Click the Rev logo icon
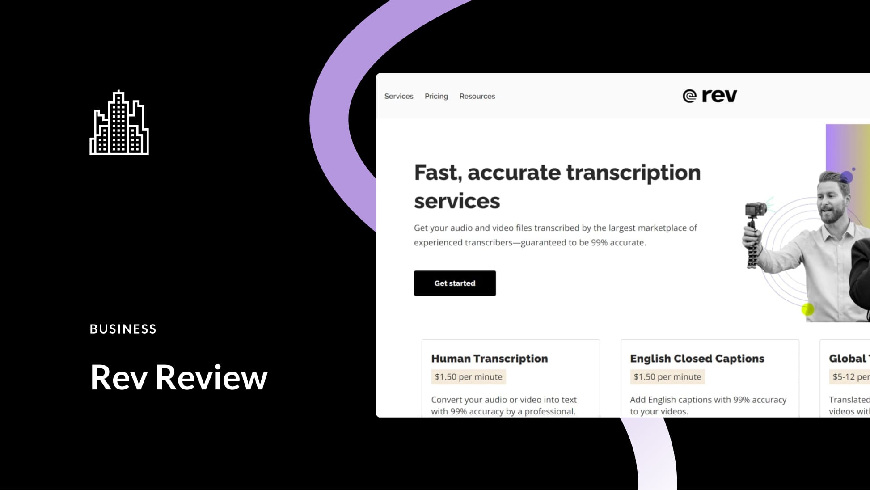870x490 pixels. 688,96
